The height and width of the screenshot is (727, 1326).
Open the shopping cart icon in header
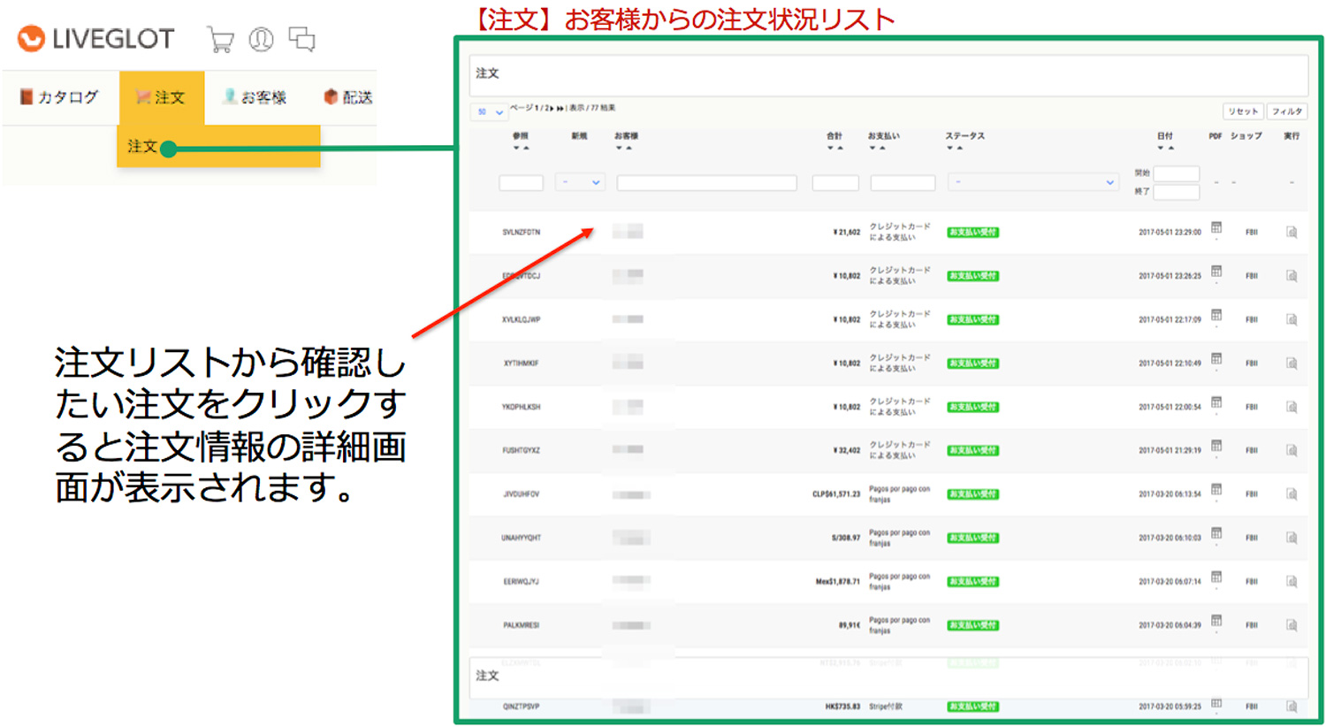coord(220,40)
